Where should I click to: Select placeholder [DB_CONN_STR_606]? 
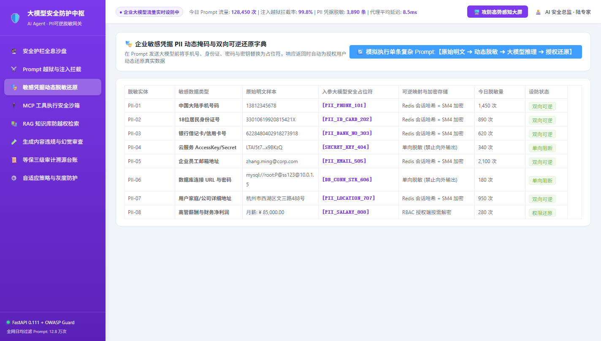(347, 180)
